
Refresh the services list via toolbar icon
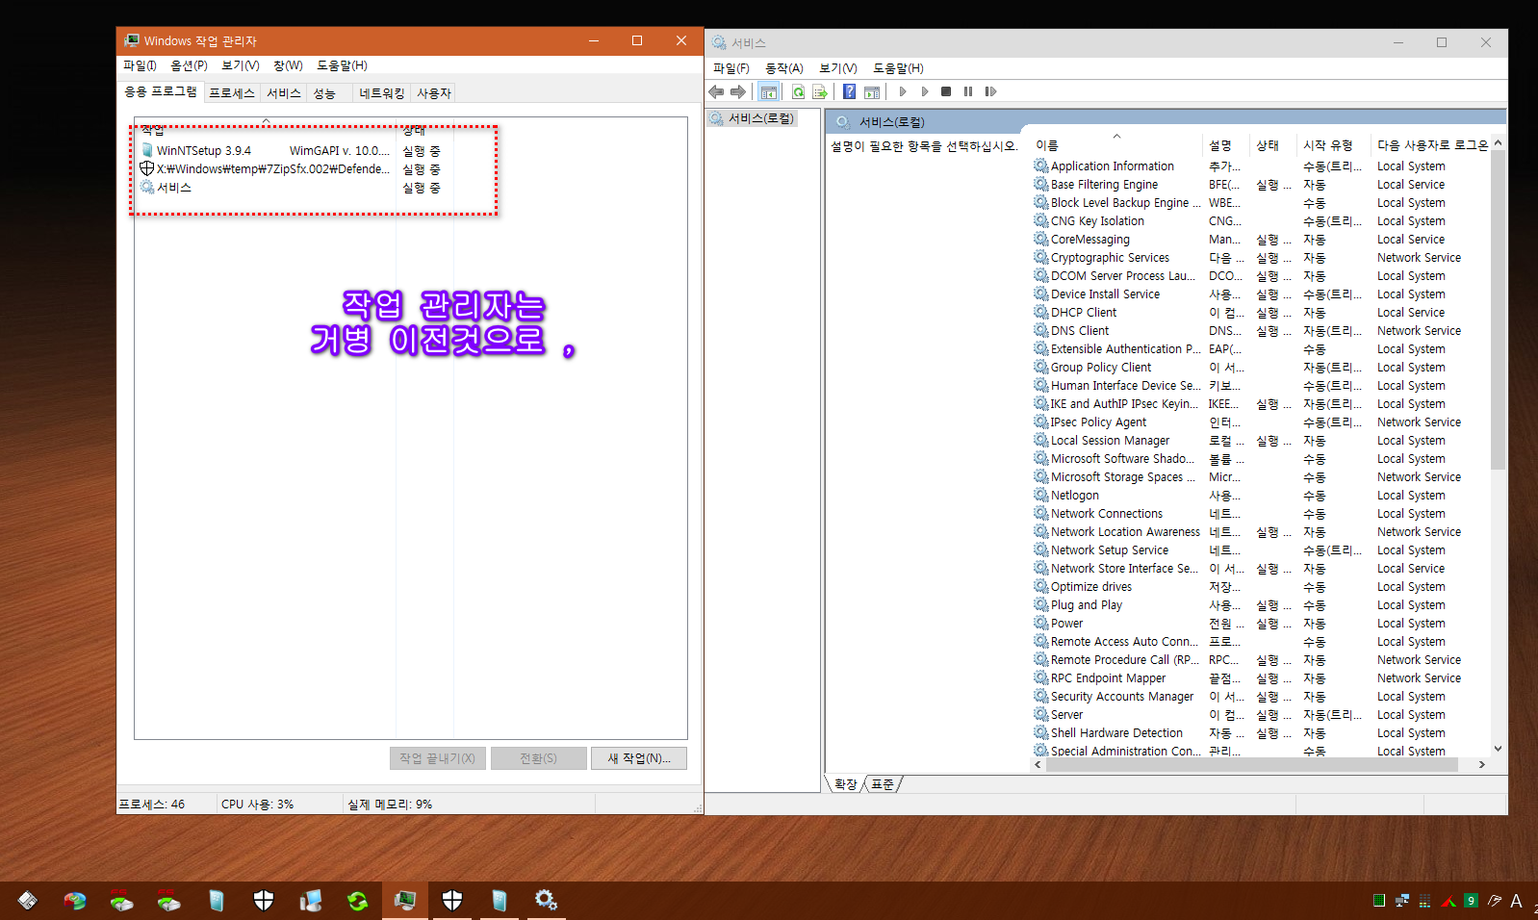tap(798, 91)
